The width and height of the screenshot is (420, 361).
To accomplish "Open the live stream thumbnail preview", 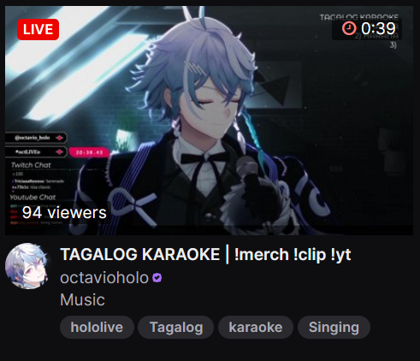I will (x=209, y=121).
